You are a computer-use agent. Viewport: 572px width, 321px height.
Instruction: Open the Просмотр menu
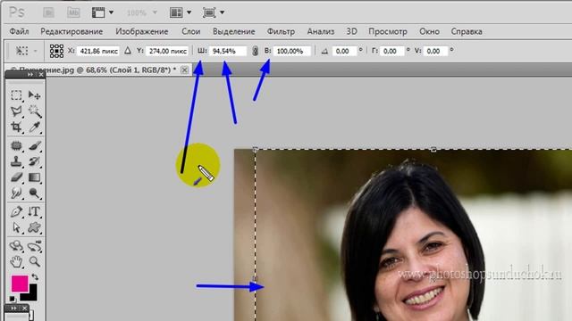[x=387, y=32]
